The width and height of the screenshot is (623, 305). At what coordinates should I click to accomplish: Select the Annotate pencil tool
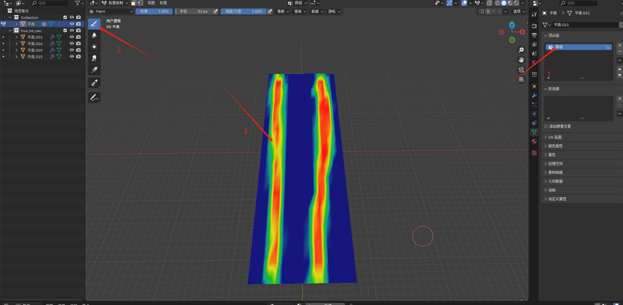click(94, 97)
